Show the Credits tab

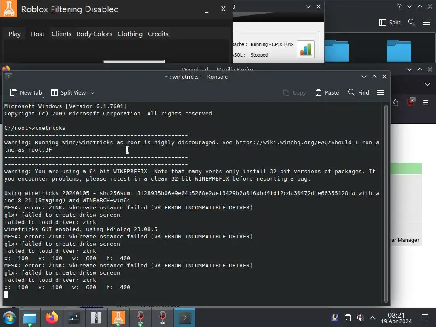click(x=158, y=34)
